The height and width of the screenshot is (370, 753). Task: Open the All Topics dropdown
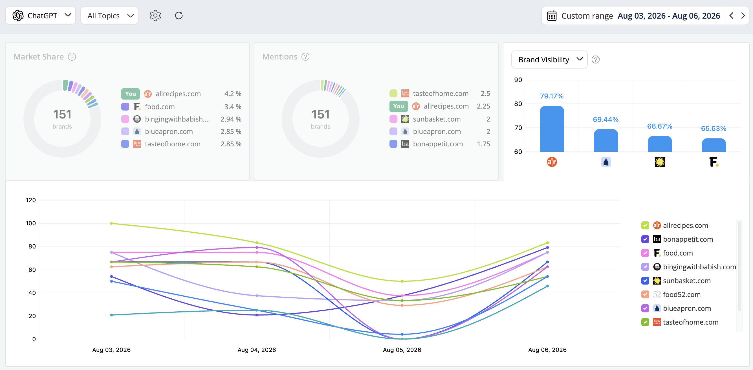[x=109, y=16]
